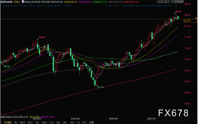Click the 59.42 price axis label
The image size is (198, 124).
187,93
